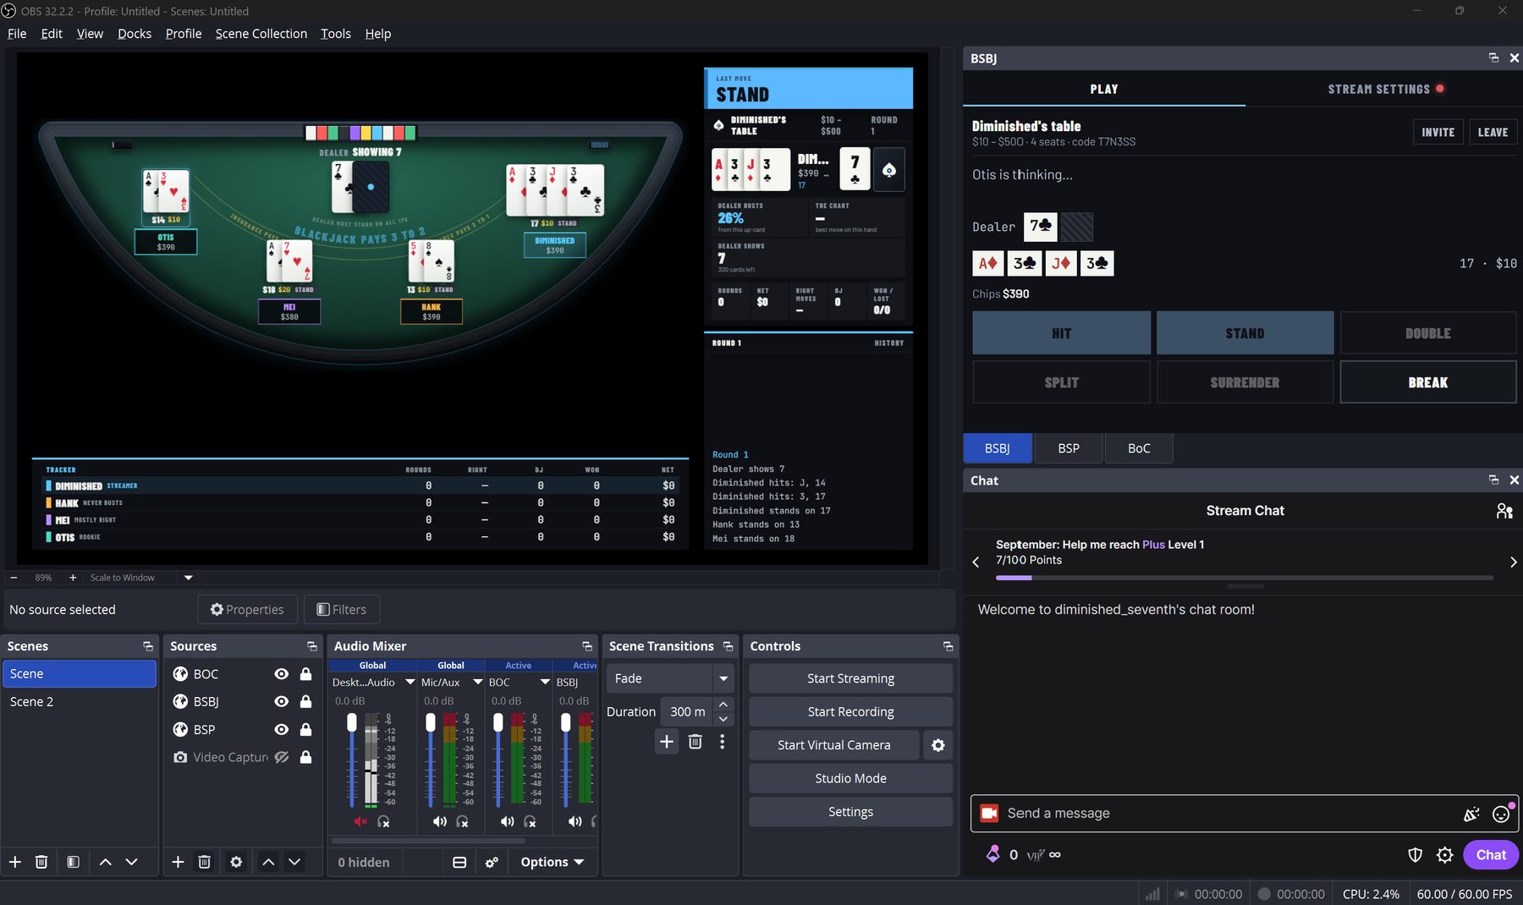Move scene up in Scenes list

click(x=106, y=862)
